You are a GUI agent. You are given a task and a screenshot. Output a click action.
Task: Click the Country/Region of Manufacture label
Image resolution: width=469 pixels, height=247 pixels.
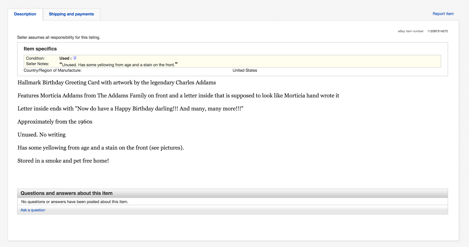[x=52, y=70]
